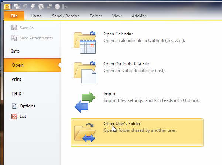The width and height of the screenshot is (222, 165).
Task: Click the Outlook application icon in title bar
Action: coord(7,7)
